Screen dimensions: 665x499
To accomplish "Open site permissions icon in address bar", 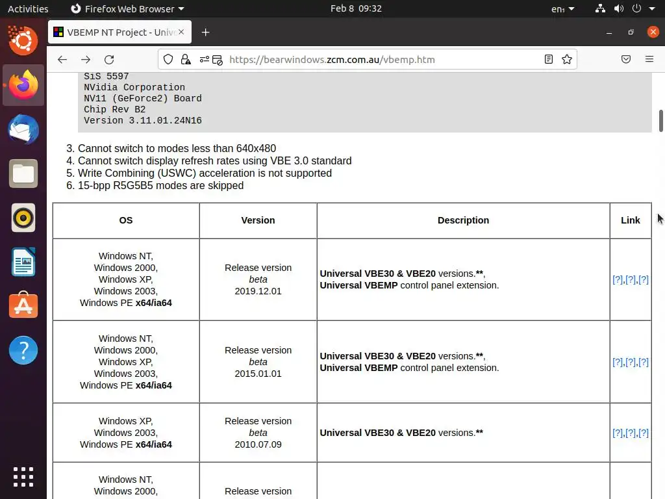I will click(x=204, y=59).
